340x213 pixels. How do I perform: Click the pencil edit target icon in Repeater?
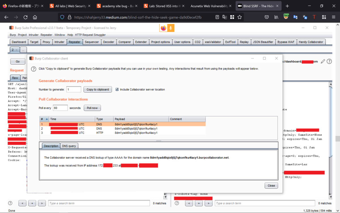tap(323, 61)
